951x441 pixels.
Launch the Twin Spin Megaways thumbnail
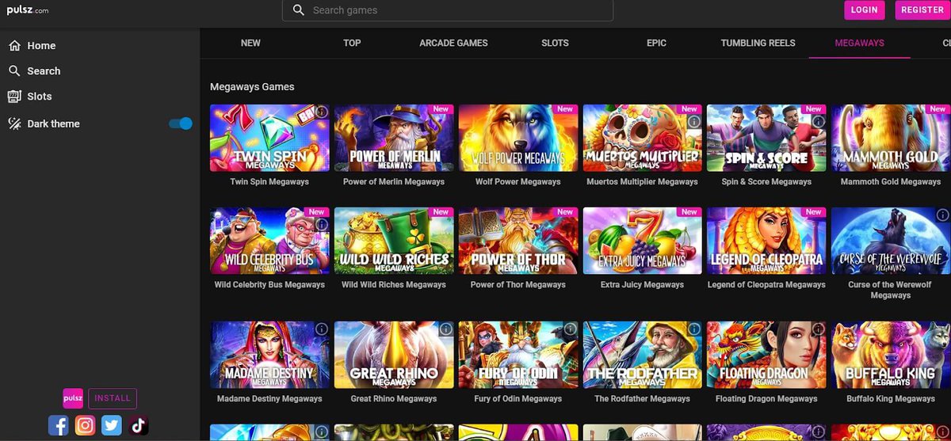click(269, 138)
